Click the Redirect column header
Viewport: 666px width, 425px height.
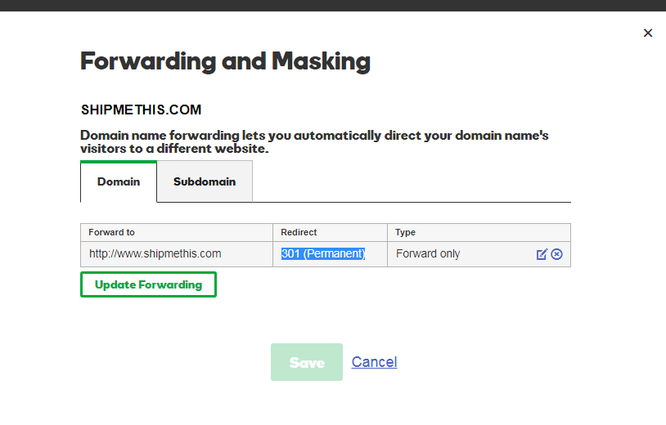pos(330,232)
